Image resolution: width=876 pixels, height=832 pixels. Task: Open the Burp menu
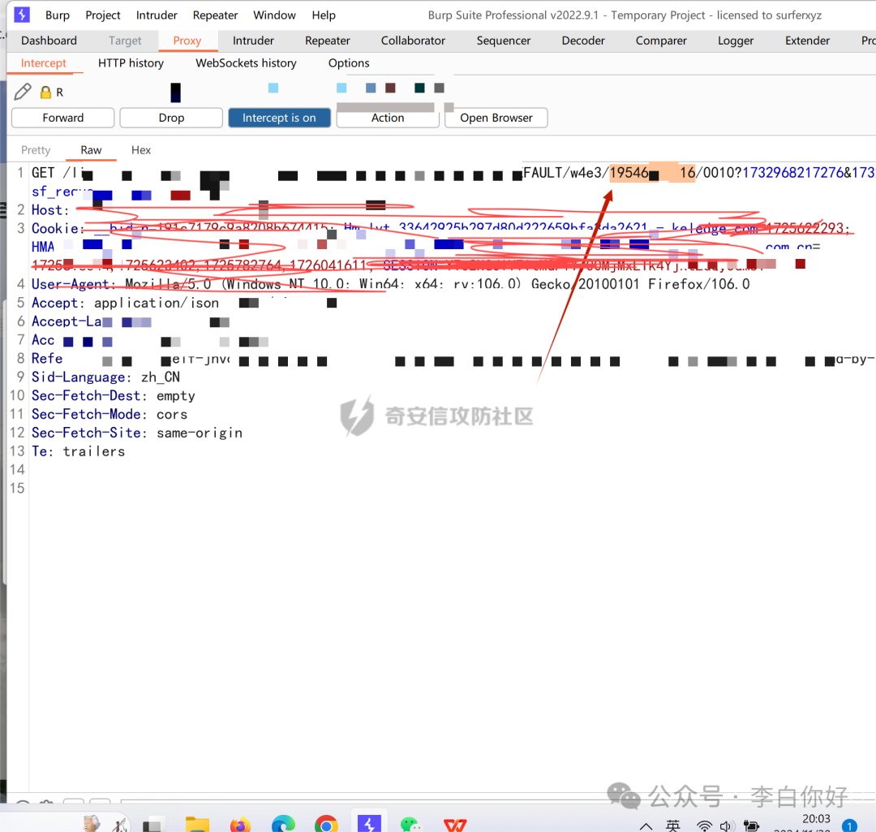point(58,15)
